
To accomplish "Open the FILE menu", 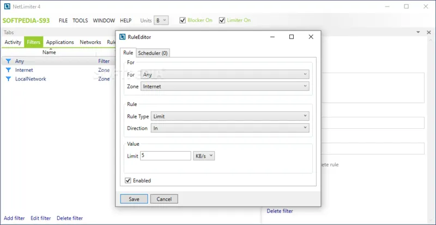I will tap(63, 21).
